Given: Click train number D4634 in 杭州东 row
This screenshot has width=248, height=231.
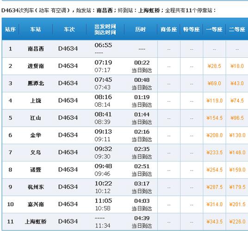Looking at the screenshot, I should [68, 187].
